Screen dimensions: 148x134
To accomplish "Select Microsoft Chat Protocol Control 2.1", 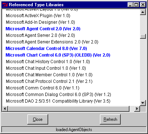I will 49,81.
